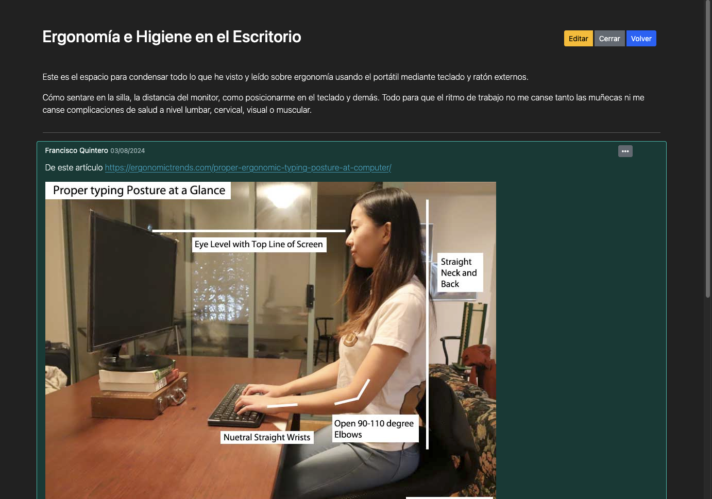Click the Cerrar button
The width and height of the screenshot is (712, 499).
[609, 38]
